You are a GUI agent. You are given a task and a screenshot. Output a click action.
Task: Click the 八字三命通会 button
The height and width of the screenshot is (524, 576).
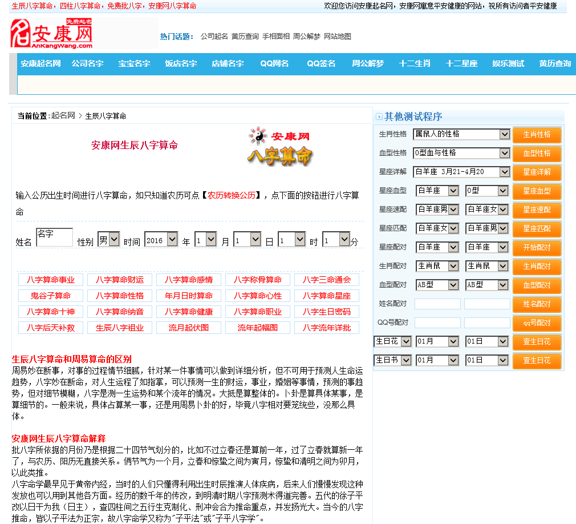327,280
